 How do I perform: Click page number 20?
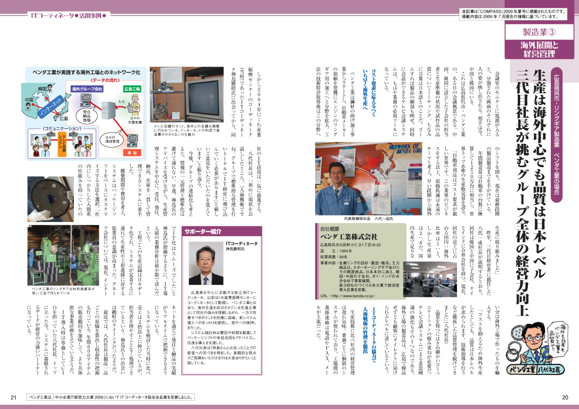coord(565,397)
